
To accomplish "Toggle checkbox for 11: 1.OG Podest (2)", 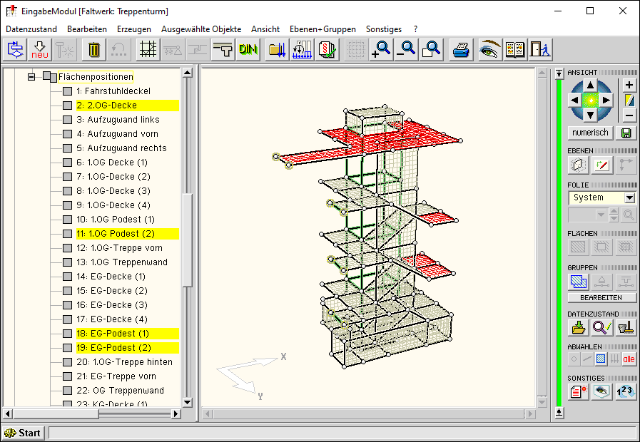I will pos(67,234).
